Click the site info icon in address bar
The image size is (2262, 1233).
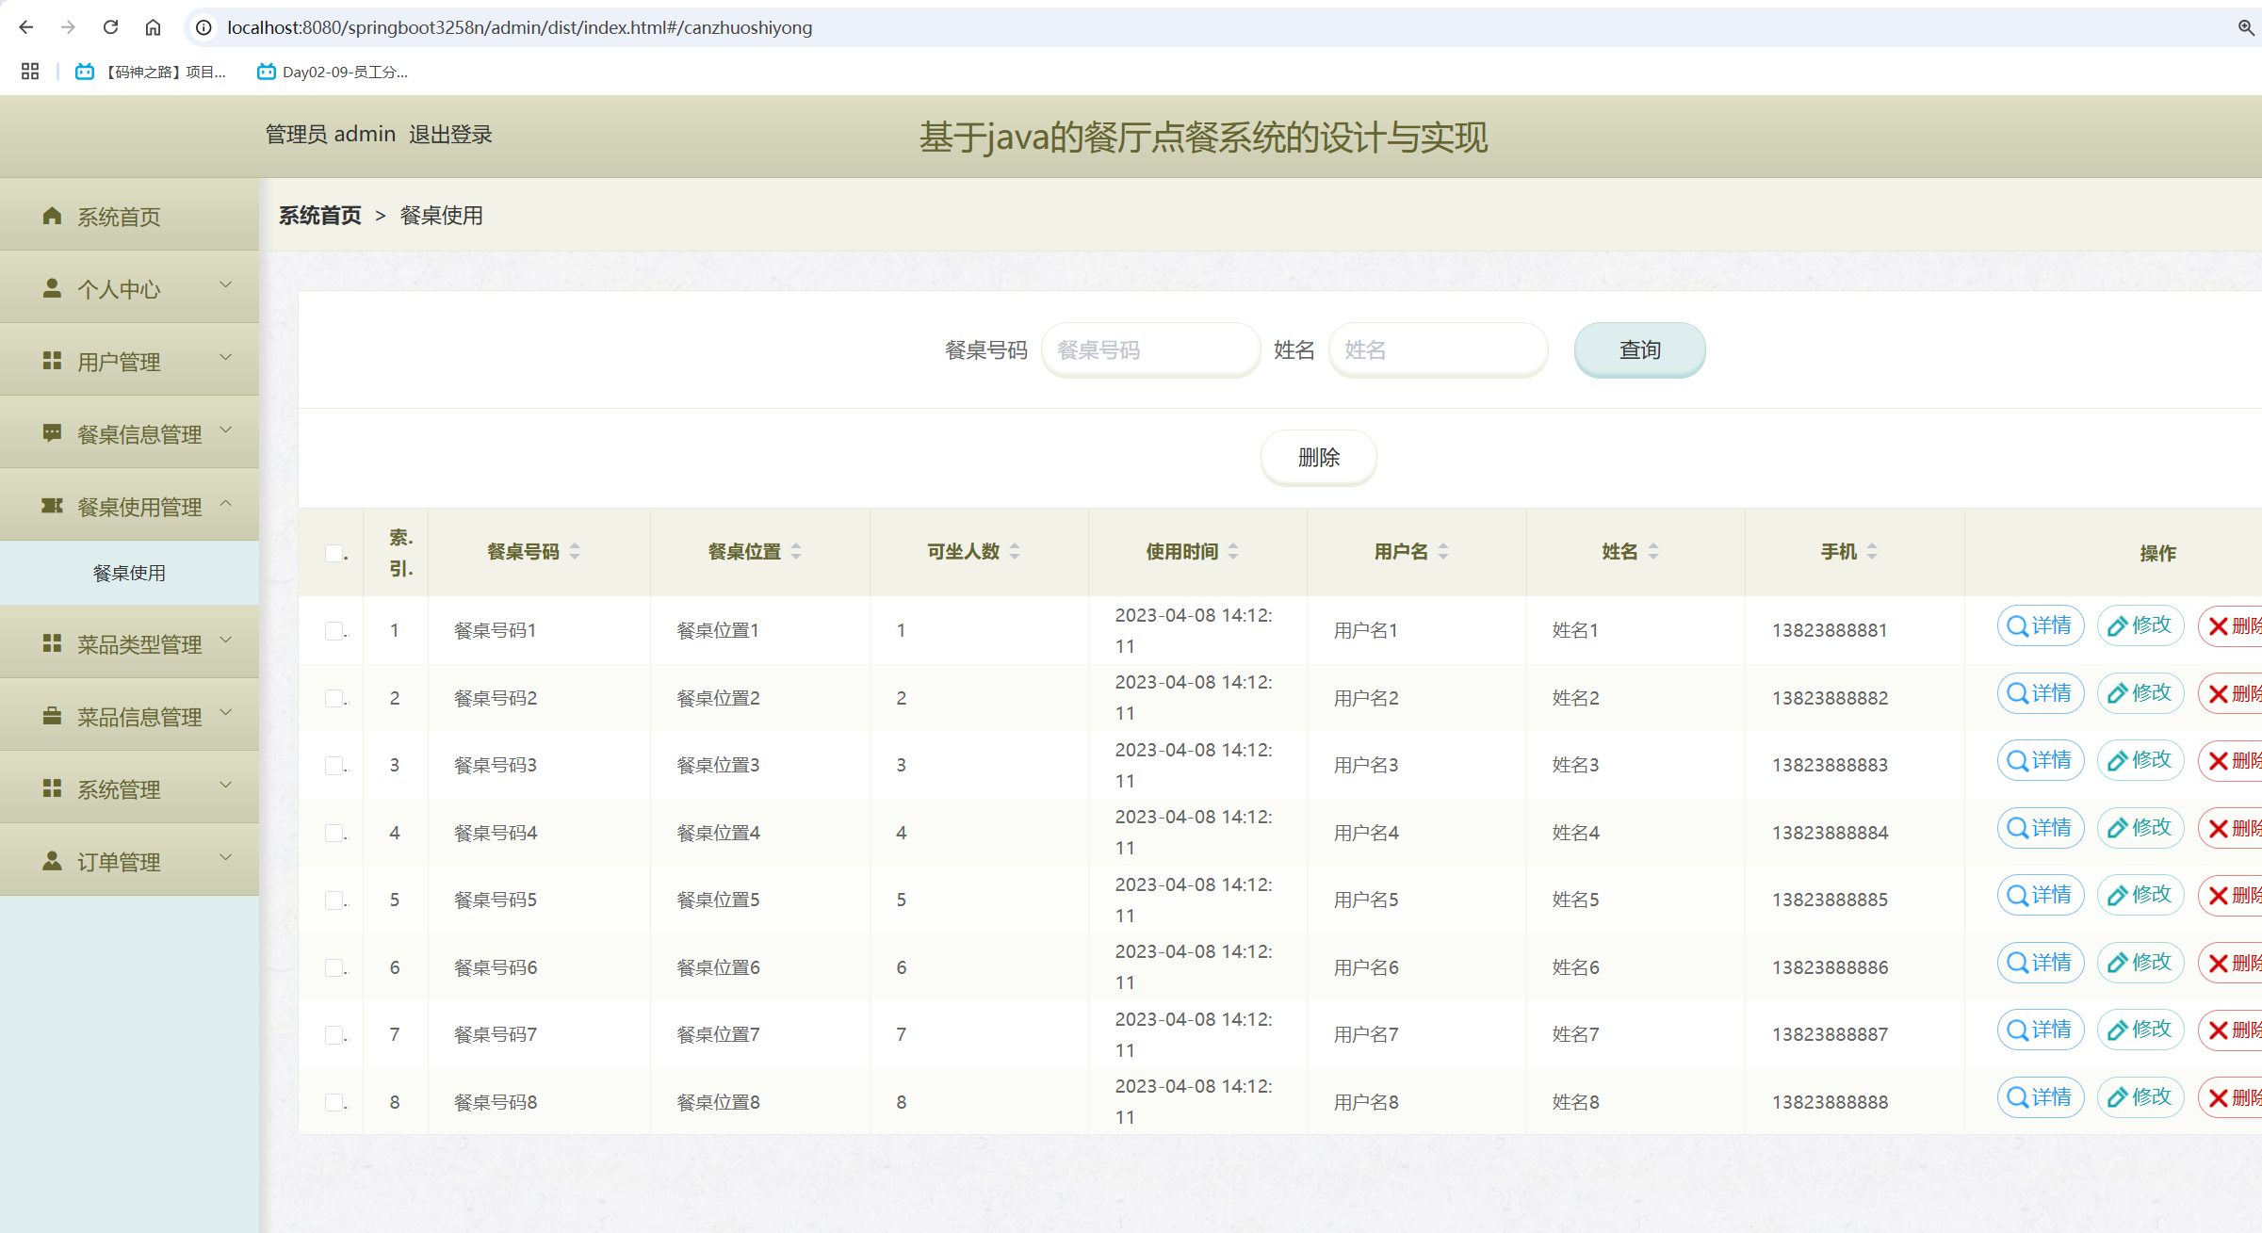pyautogui.click(x=203, y=27)
